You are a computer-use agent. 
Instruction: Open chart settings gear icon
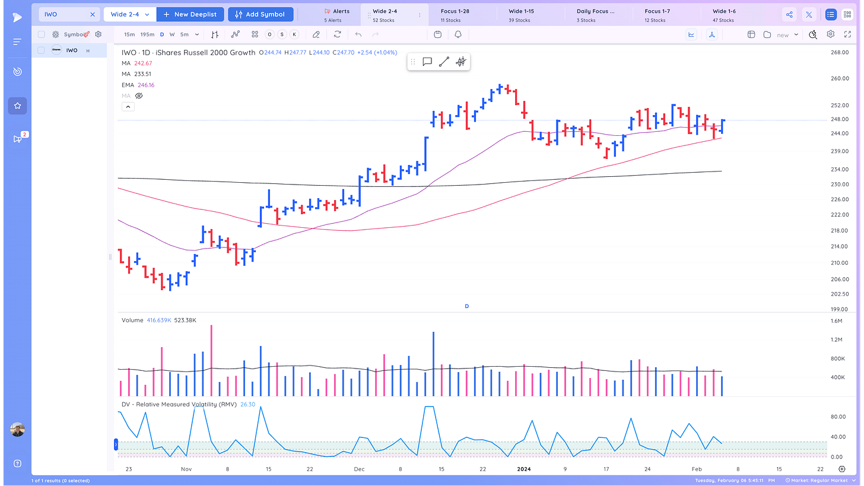(831, 34)
